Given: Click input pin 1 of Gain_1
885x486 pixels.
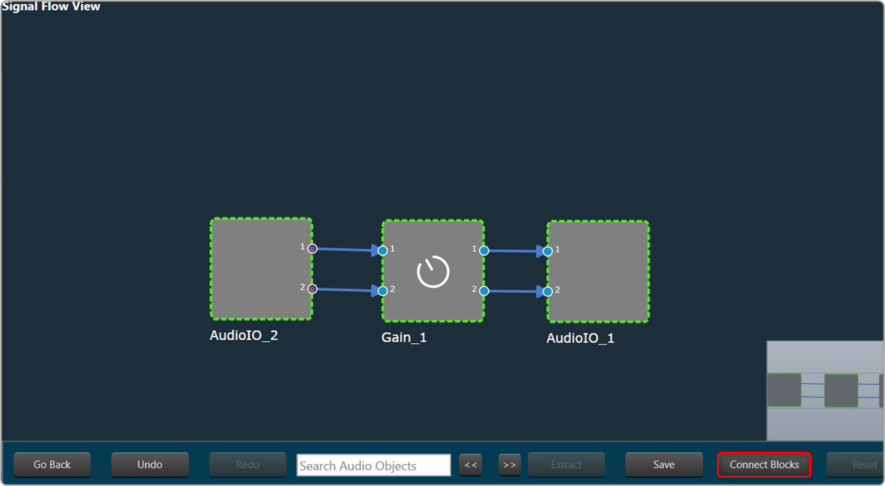Looking at the screenshot, I should (383, 251).
